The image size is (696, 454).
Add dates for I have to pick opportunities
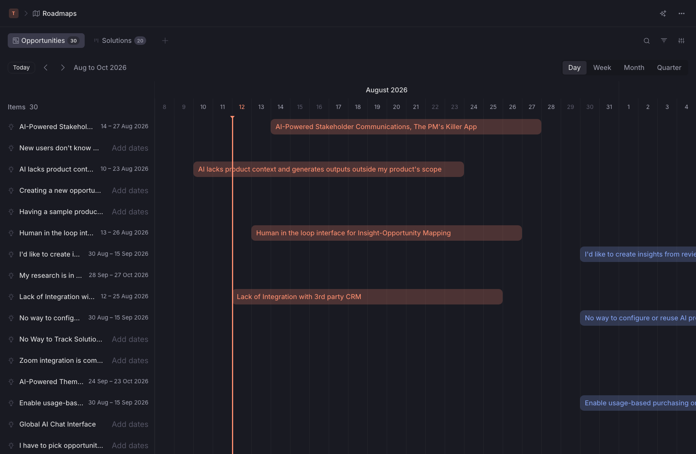[130, 445]
